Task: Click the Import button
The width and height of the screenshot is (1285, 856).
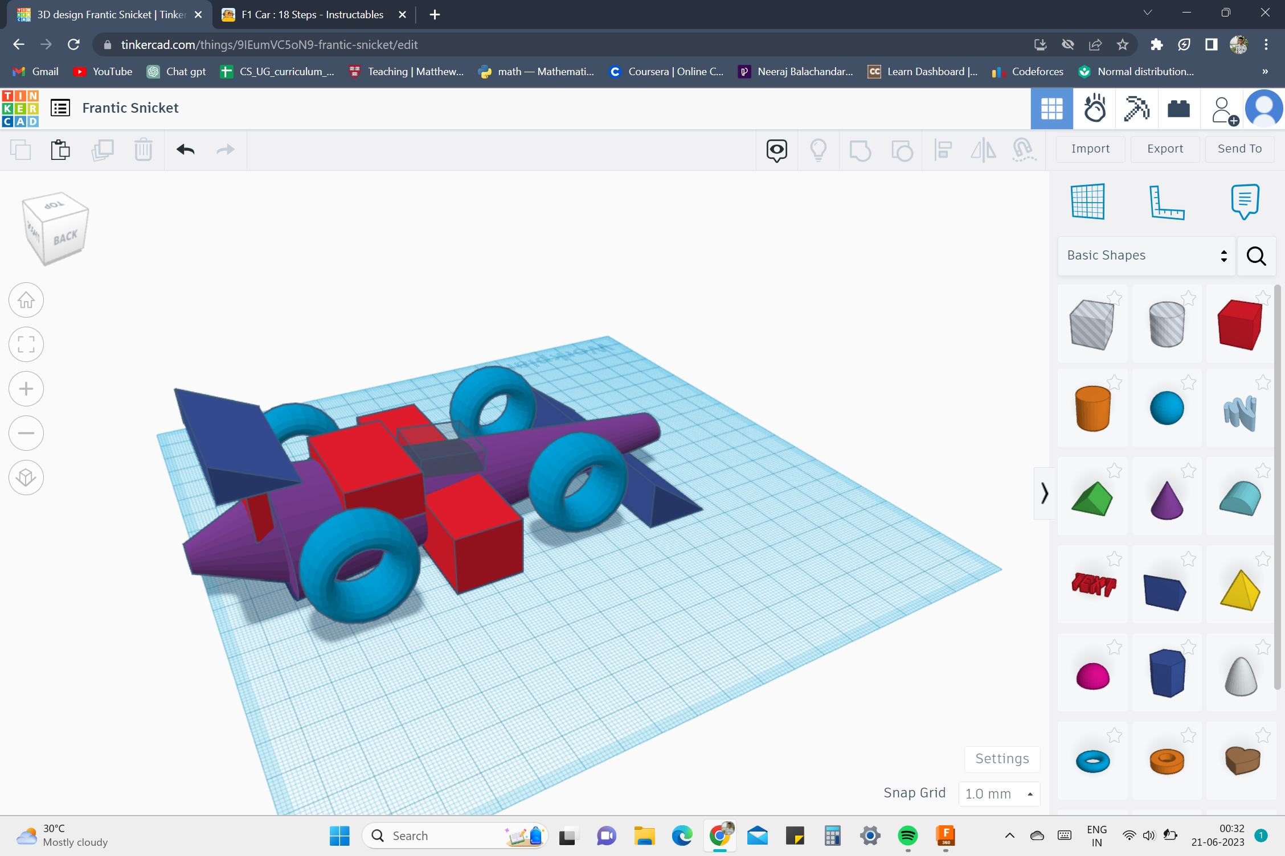Action: (1090, 149)
